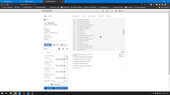This screenshot has height=95, width=170.
Task: Delete the 3DBENC~1.GCO file
Action: pyautogui.click(x=60, y=72)
